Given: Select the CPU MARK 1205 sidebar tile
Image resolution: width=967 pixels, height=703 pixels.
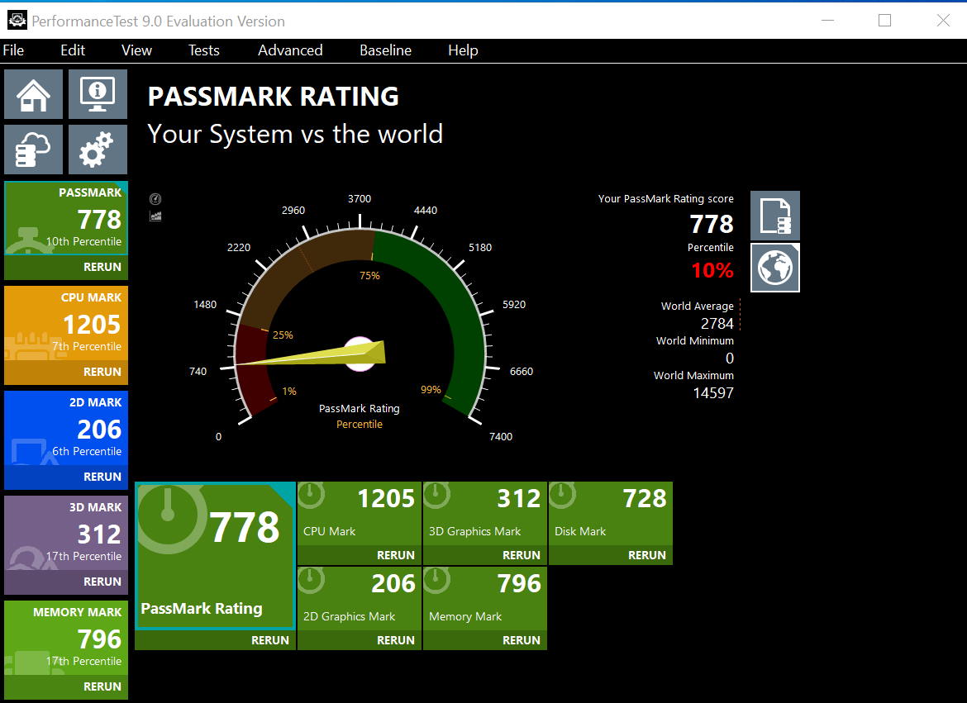Looking at the screenshot, I should coord(66,322).
